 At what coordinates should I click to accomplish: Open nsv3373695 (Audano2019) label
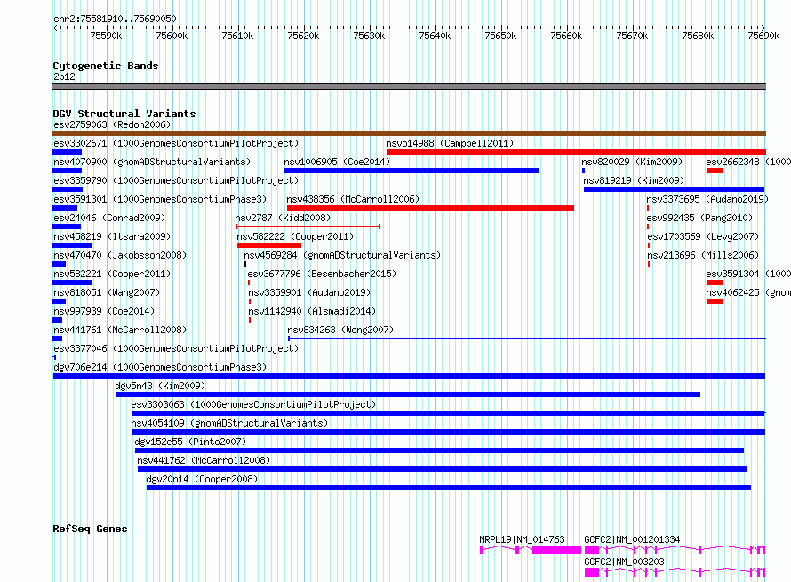point(707,199)
